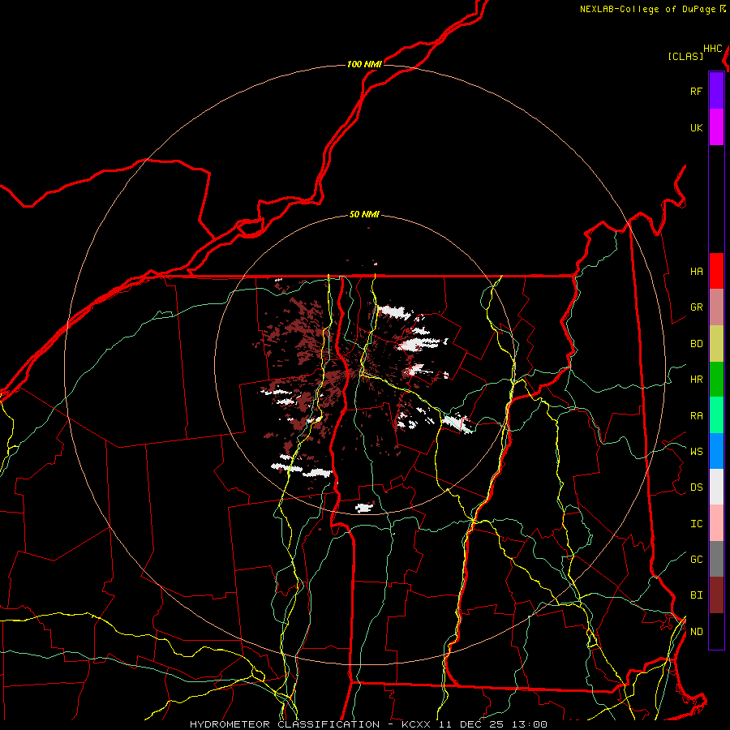
Task: Click the HR legend label
Action: click(696, 380)
